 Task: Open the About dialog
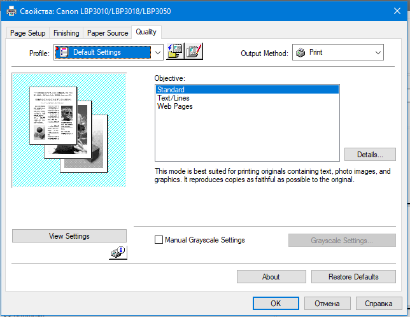271,276
